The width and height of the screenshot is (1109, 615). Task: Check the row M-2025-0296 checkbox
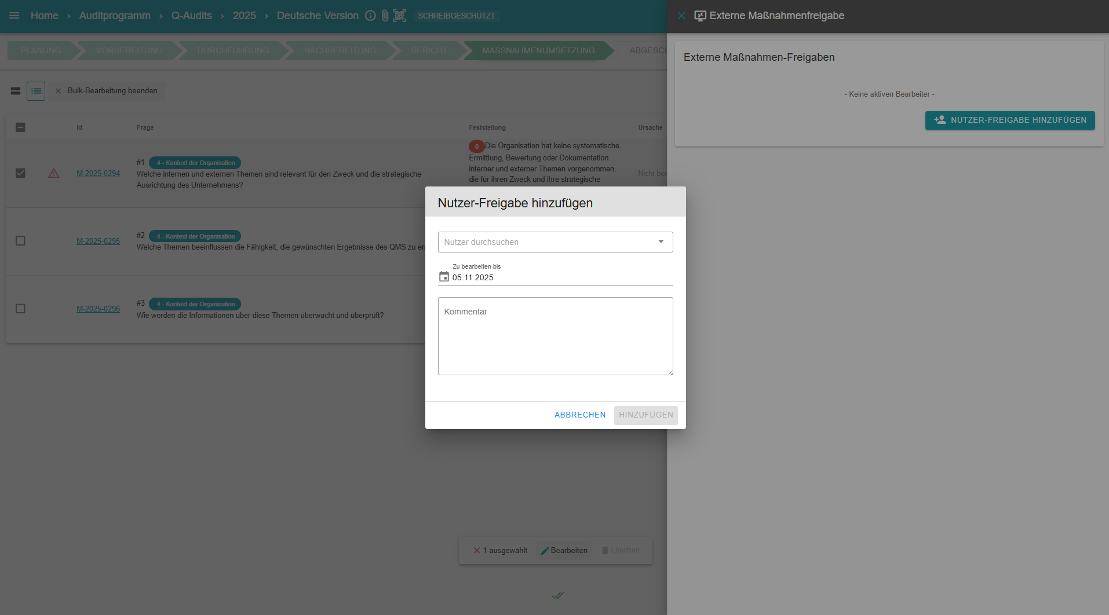point(20,309)
